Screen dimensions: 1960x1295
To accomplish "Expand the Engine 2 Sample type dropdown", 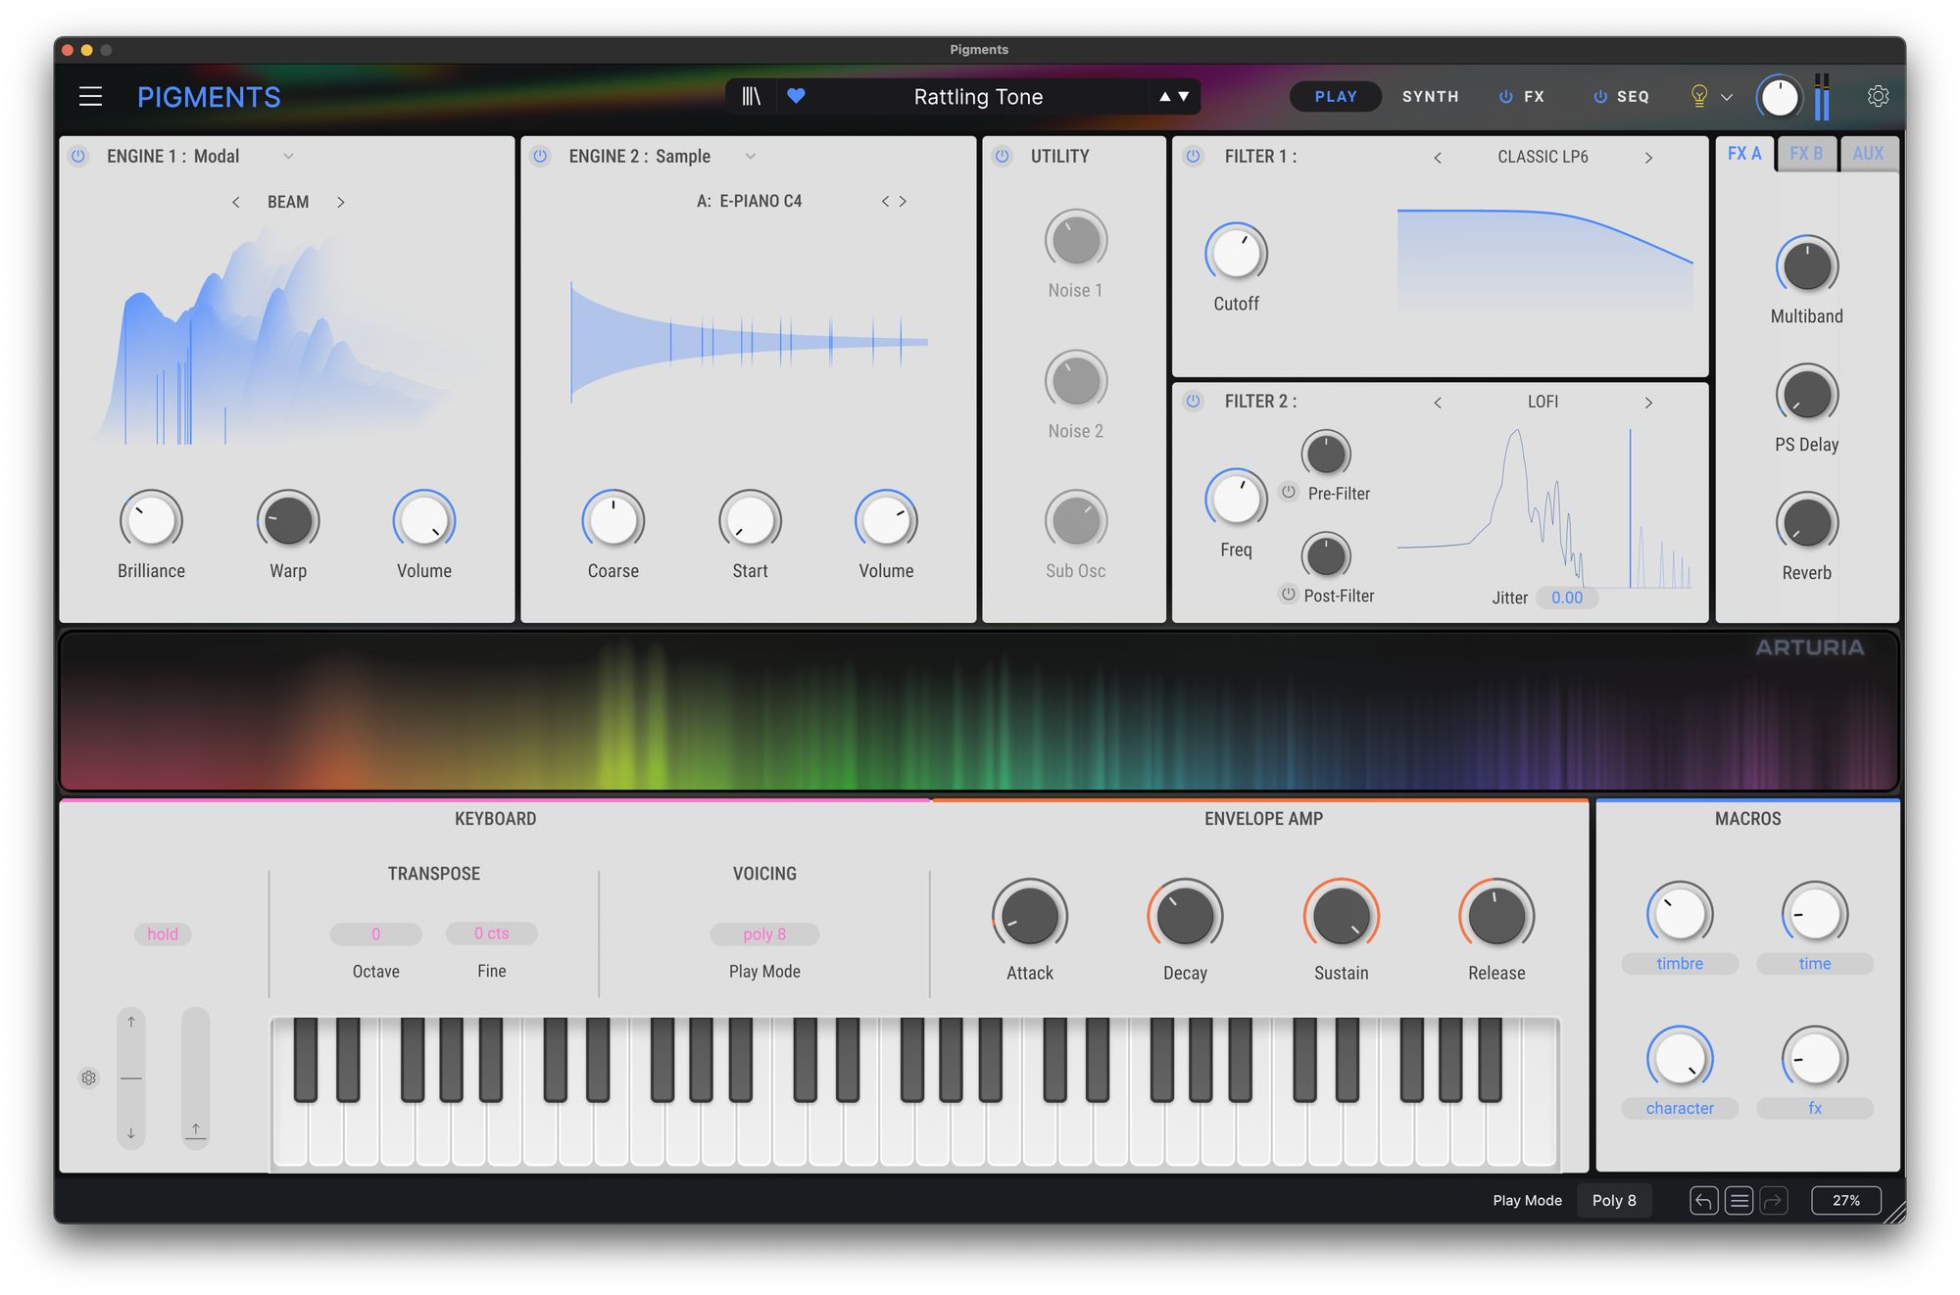I will point(751,156).
